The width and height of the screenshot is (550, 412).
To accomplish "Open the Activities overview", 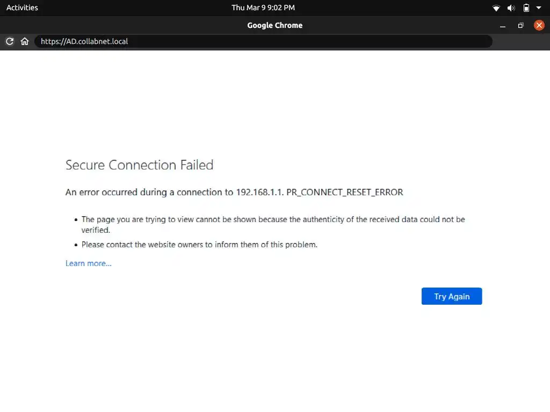I will click(x=22, y=8).
